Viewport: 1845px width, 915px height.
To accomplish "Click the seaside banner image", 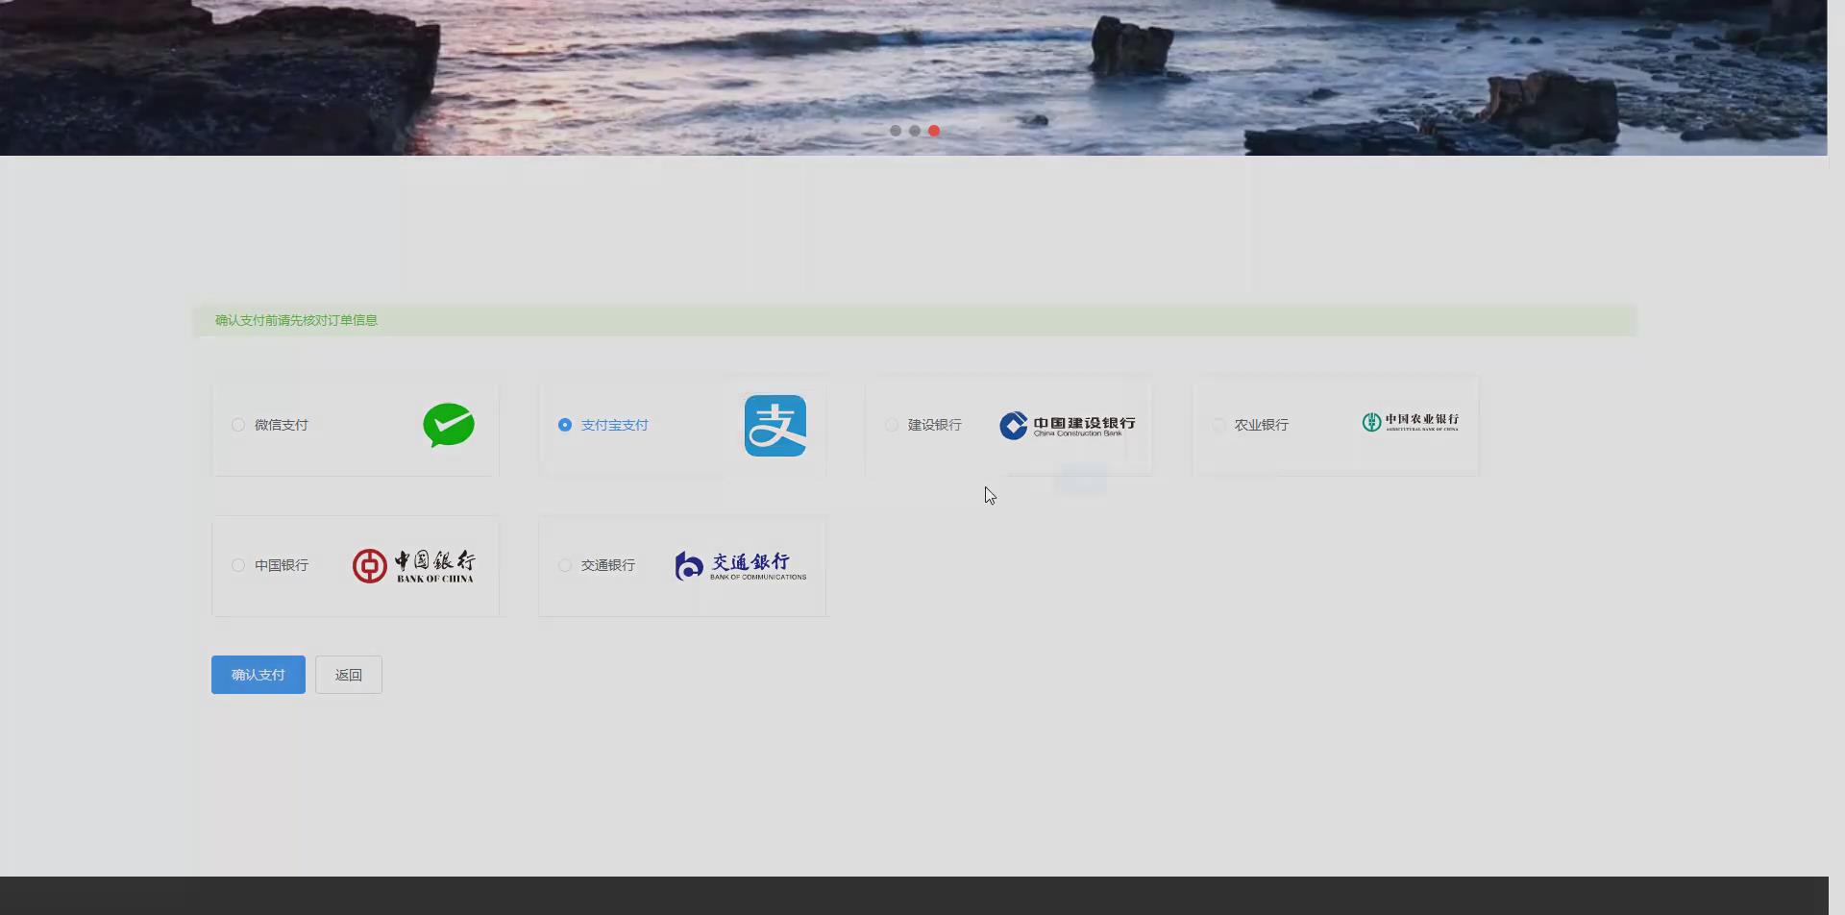I will tap(913, 77).
